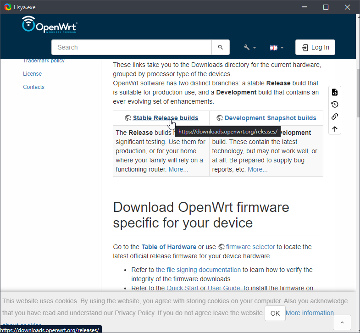This screenshot has height=333, width=360.
Task: Open the Table of Hardware link
Action: coord(169,247)
